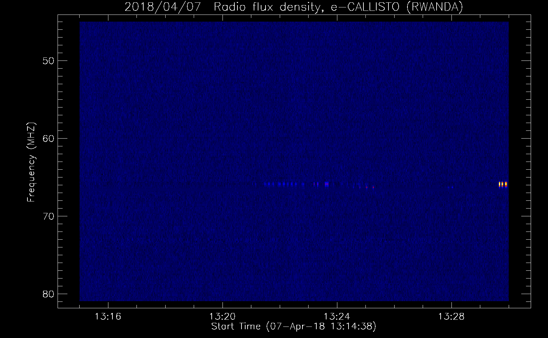Select the 13:28 time tick label

(x=451, y=317)
